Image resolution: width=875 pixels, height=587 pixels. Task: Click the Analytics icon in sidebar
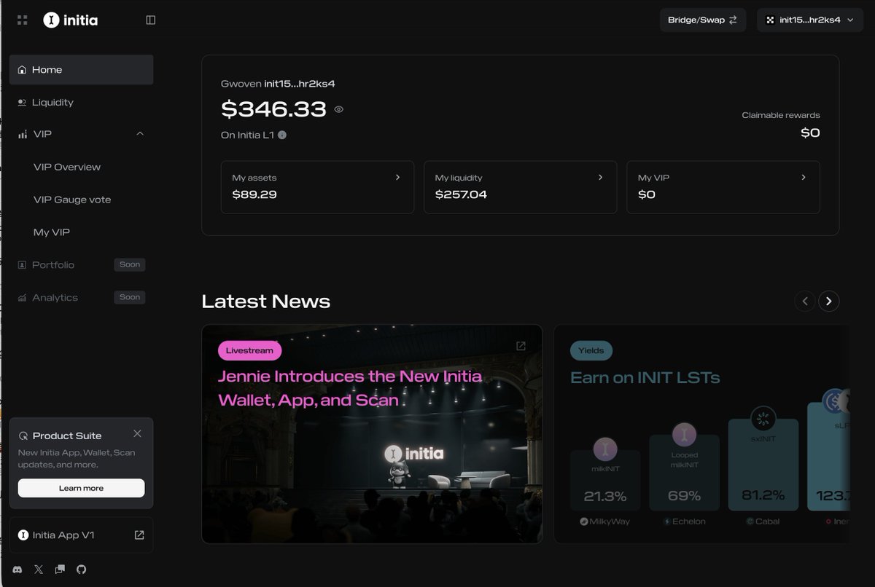[x=22, y=298]
